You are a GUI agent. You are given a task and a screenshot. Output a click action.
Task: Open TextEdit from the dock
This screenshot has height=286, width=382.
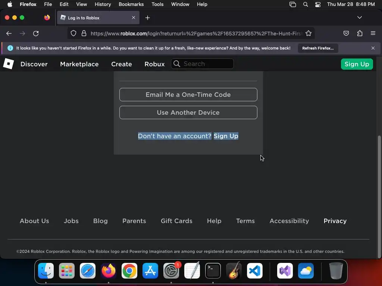click(x=192, y=271)
